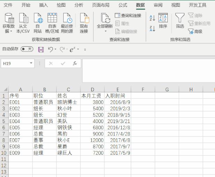
Task: Select the 入职时间 header cell
Action: click(x=118, y=96)
